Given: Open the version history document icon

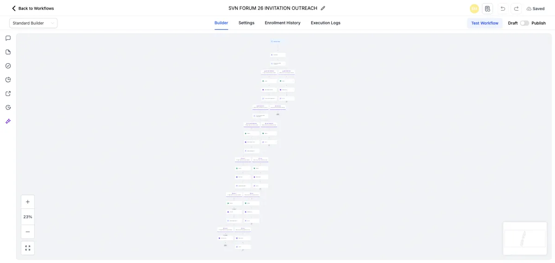Looking at the screenshot, I should click(x=487, y=8).
